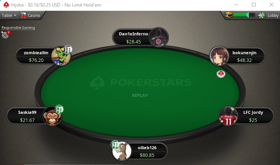The width and height of the screenshot is (280, 165).
Task: Click Dan1eInferno's hooded avatar
Action: click(159, 37)
